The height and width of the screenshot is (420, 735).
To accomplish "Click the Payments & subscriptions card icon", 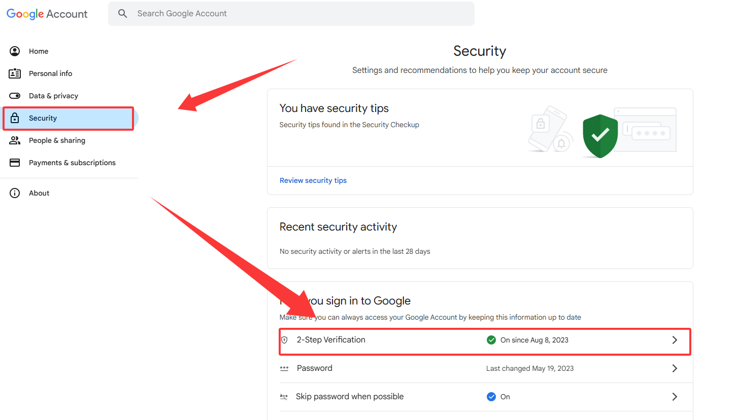I will click(15, 163).
